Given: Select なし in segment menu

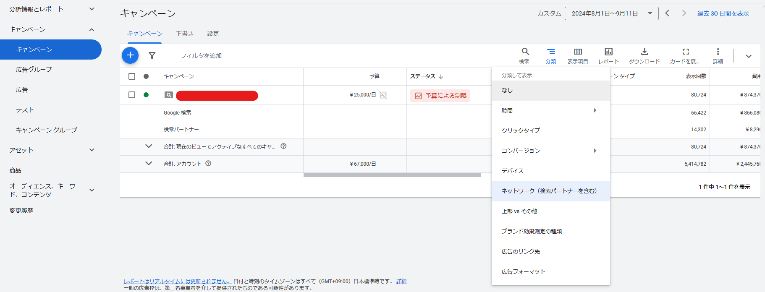Looking at the screenshot, I should pos(551,90).
